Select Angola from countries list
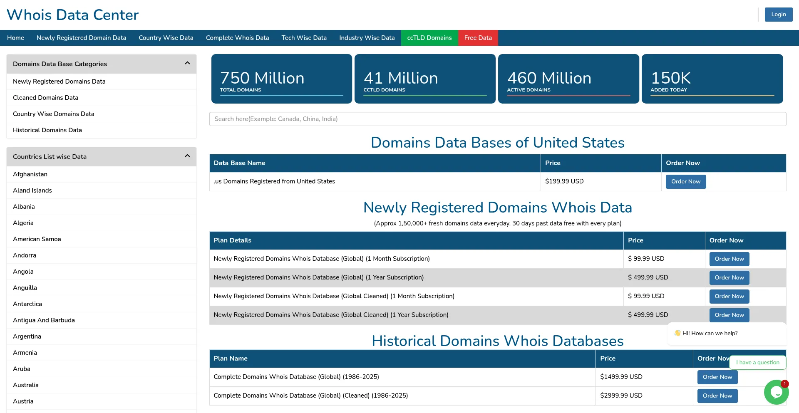Screen dimensions: 799x413 coord(102,272)
